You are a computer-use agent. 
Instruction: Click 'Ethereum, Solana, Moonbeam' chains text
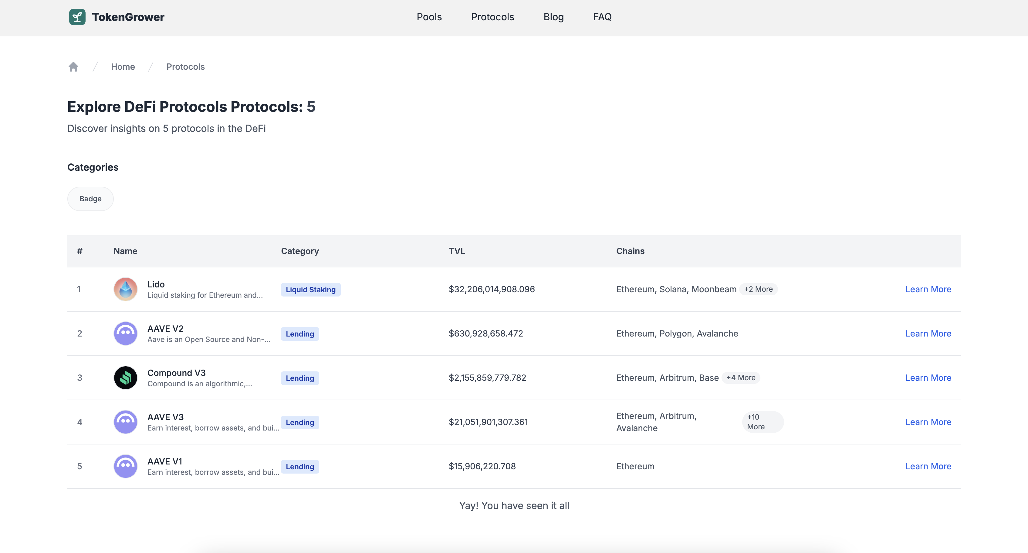(x=676, y=289)
